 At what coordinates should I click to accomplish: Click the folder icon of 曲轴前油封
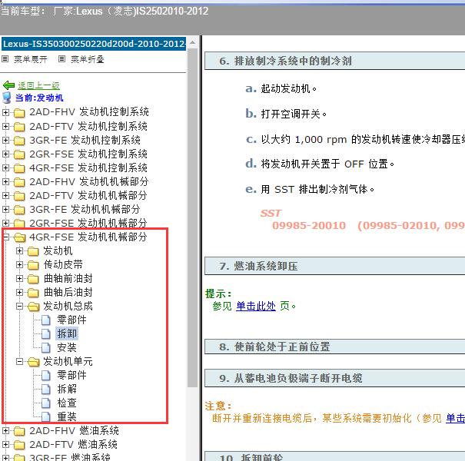pyautogui.click(x=33, y=279)
